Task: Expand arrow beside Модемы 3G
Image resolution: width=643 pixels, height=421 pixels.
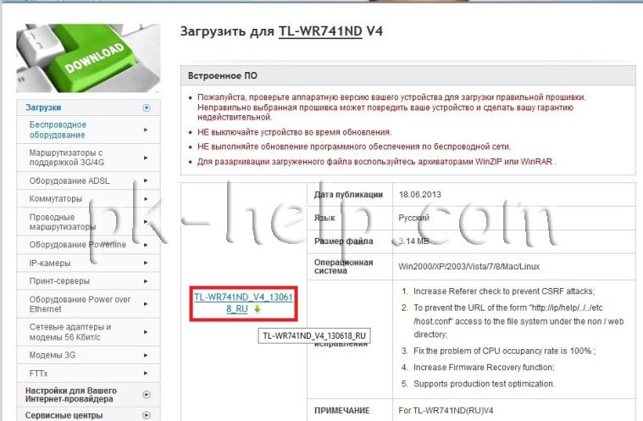Action: 146,356
